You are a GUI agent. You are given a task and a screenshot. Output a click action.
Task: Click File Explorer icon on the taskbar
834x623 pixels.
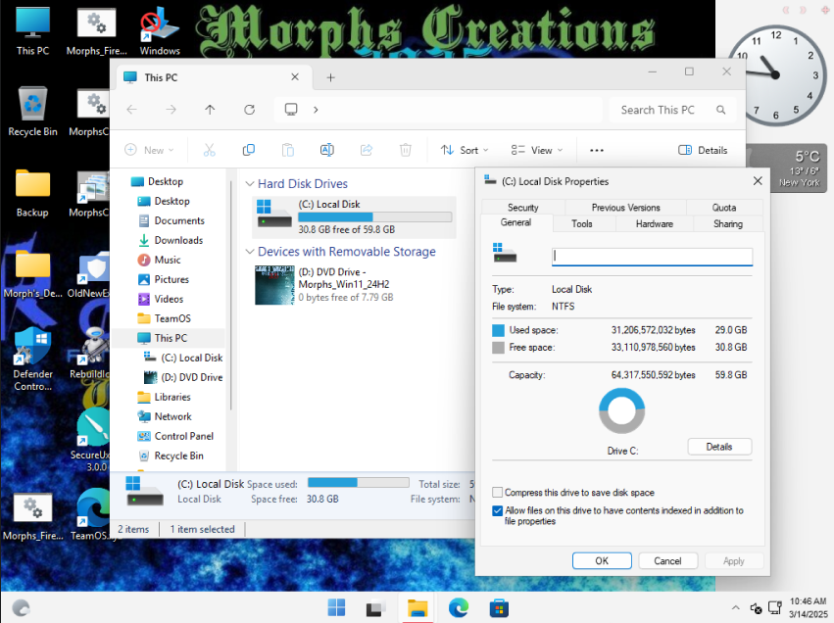click(x=417, y=607)
